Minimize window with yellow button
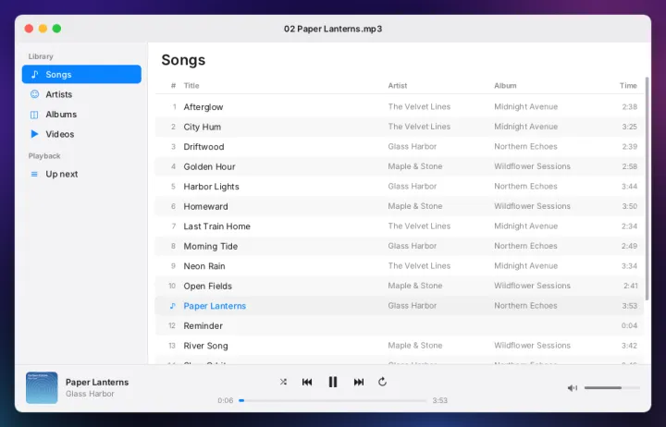666x427 pixels. click(x=43, y=29)
